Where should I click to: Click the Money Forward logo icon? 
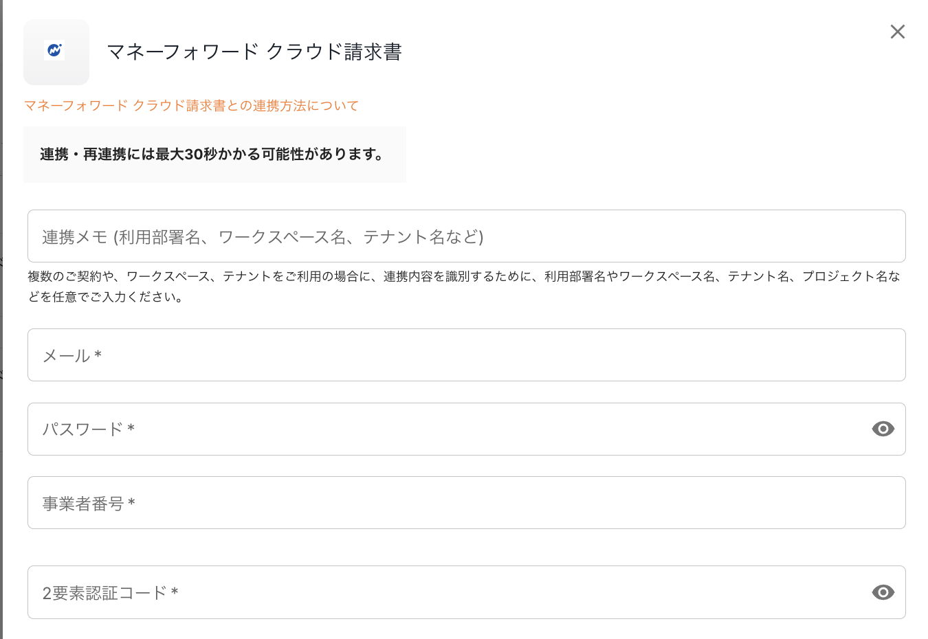[55, 52]
